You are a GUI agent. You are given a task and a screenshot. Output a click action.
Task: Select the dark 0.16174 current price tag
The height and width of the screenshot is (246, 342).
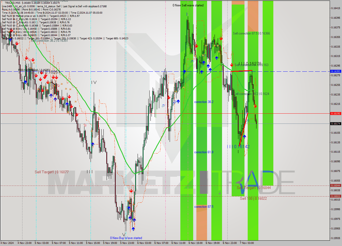(x=336, y=124)
